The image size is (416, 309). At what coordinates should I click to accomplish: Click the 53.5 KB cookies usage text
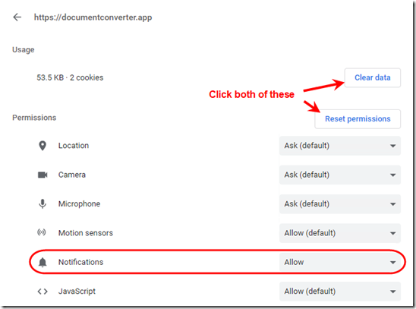(x=70, y=77)
